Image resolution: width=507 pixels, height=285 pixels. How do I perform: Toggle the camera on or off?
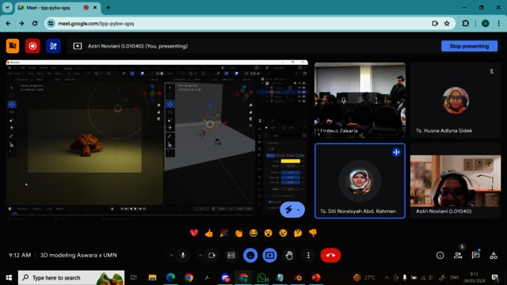point(212,255)
